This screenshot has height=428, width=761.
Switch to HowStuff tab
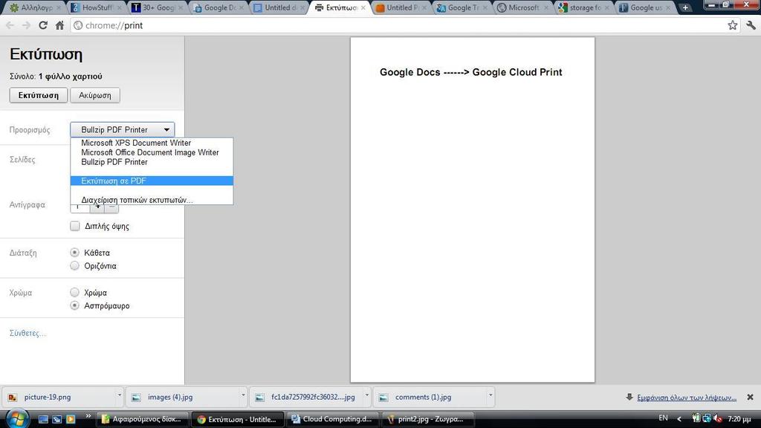[96, 7]
